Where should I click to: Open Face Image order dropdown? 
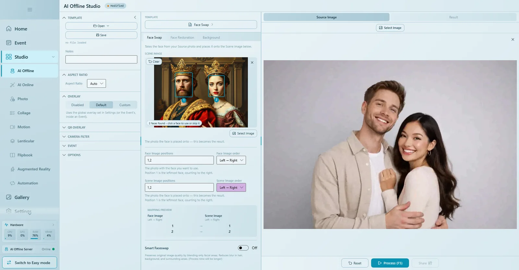tap(231, 160)
